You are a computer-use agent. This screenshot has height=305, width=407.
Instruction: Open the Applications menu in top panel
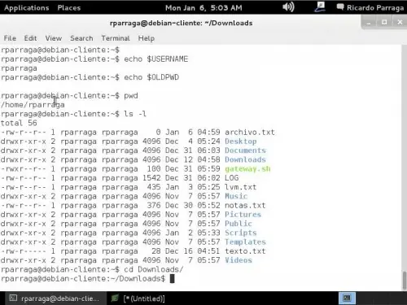pos(27,8)
